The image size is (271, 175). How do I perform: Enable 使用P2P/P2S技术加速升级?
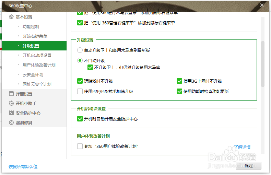pos(80,91)
